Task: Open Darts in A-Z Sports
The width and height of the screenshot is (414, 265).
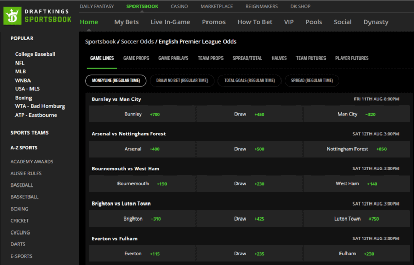Action: (18, 244)
